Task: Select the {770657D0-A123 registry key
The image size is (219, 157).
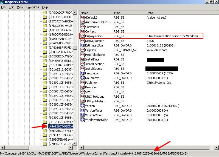Action: pos(61,144)
